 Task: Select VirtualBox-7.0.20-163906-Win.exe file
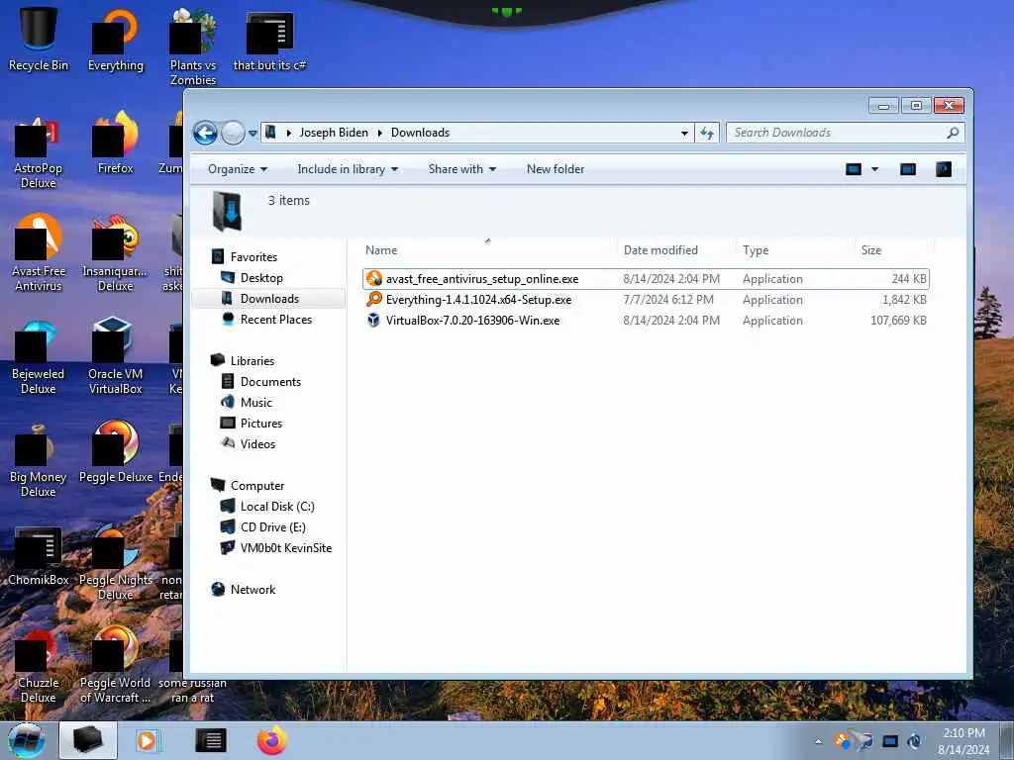[x=472, y=321]
